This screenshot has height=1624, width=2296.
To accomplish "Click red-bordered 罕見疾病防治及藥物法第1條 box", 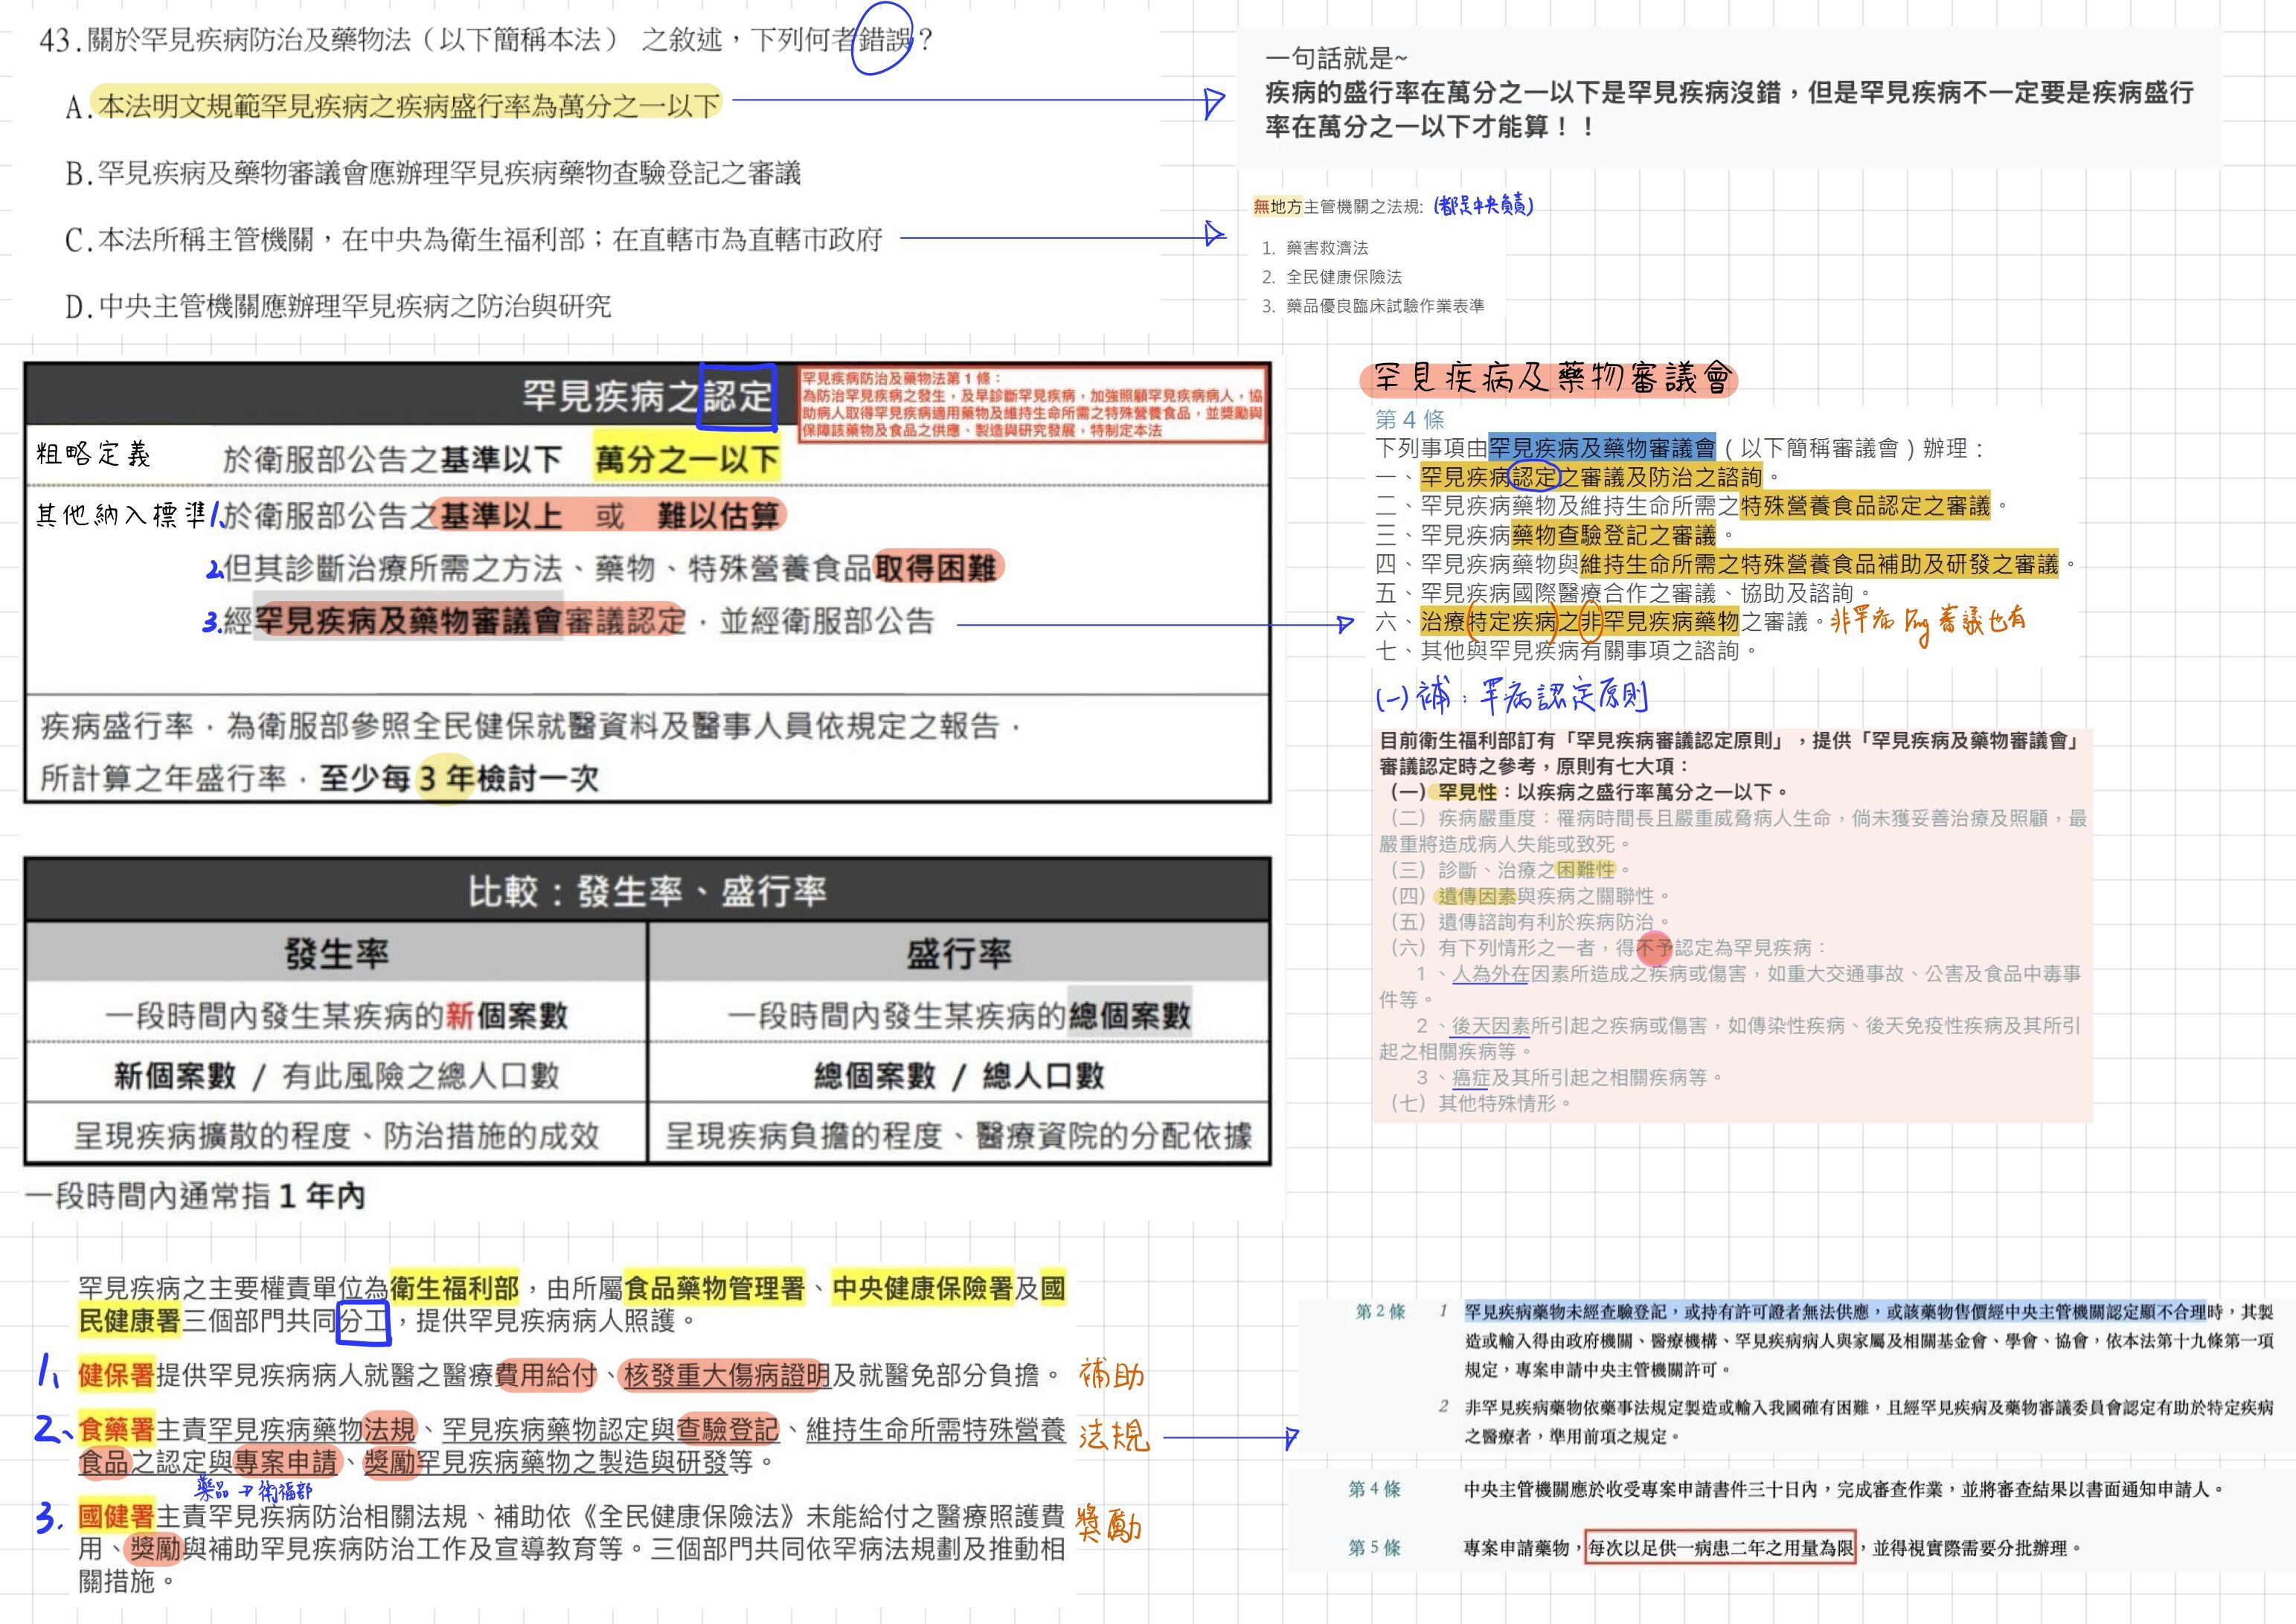I will 1032,404.
